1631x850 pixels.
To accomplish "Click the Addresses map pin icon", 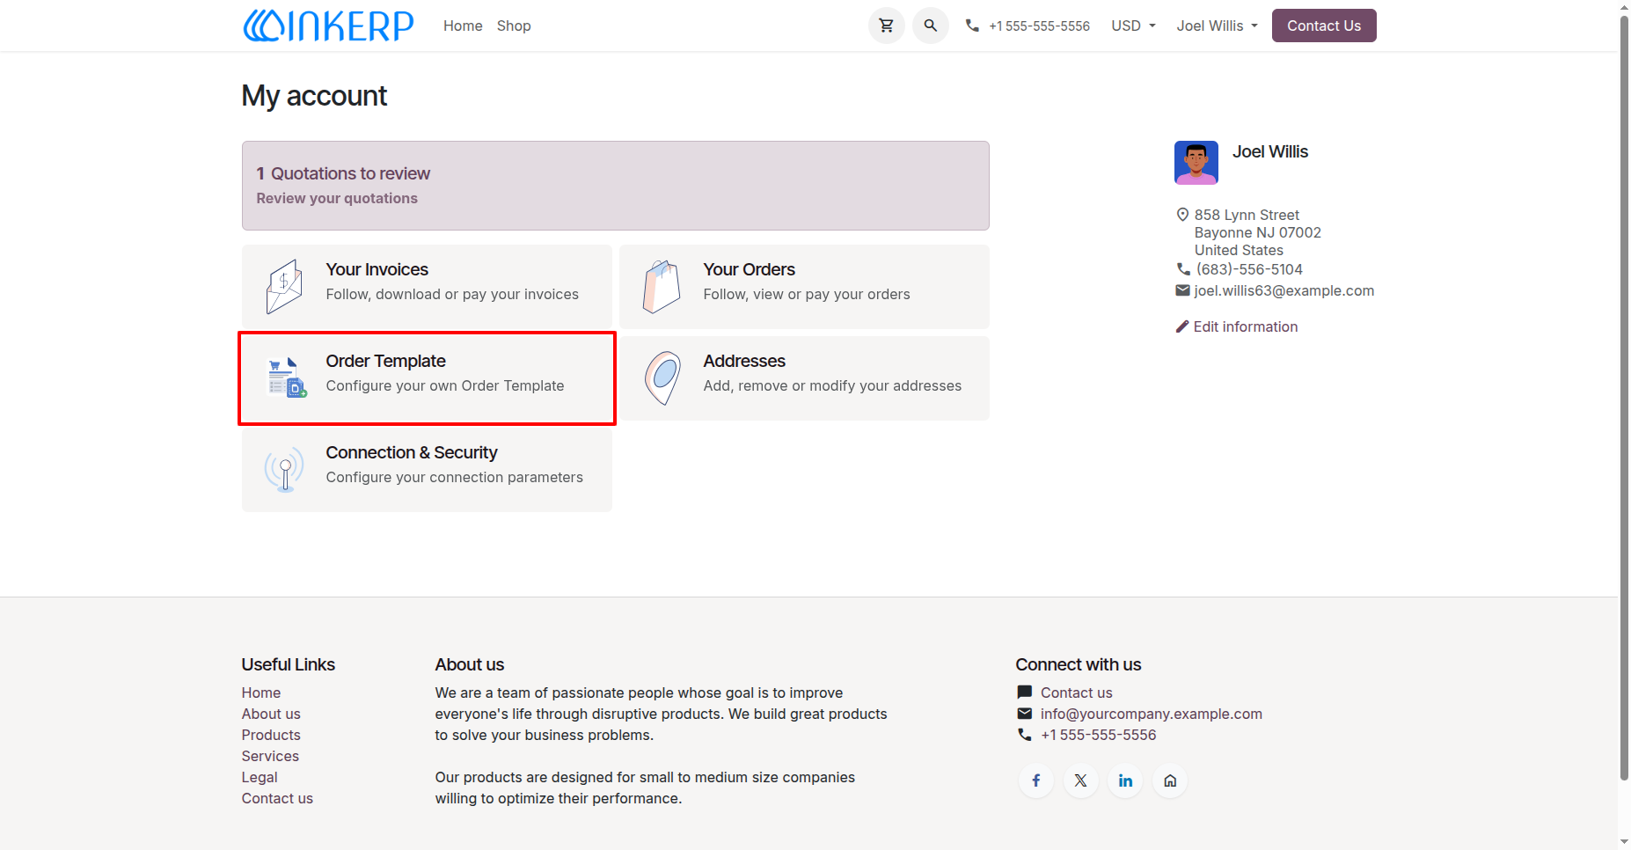I will [x=662, y=378].
